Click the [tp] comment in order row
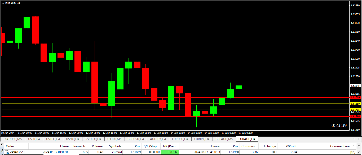The image size is (362, 155). tap(352, 152)
